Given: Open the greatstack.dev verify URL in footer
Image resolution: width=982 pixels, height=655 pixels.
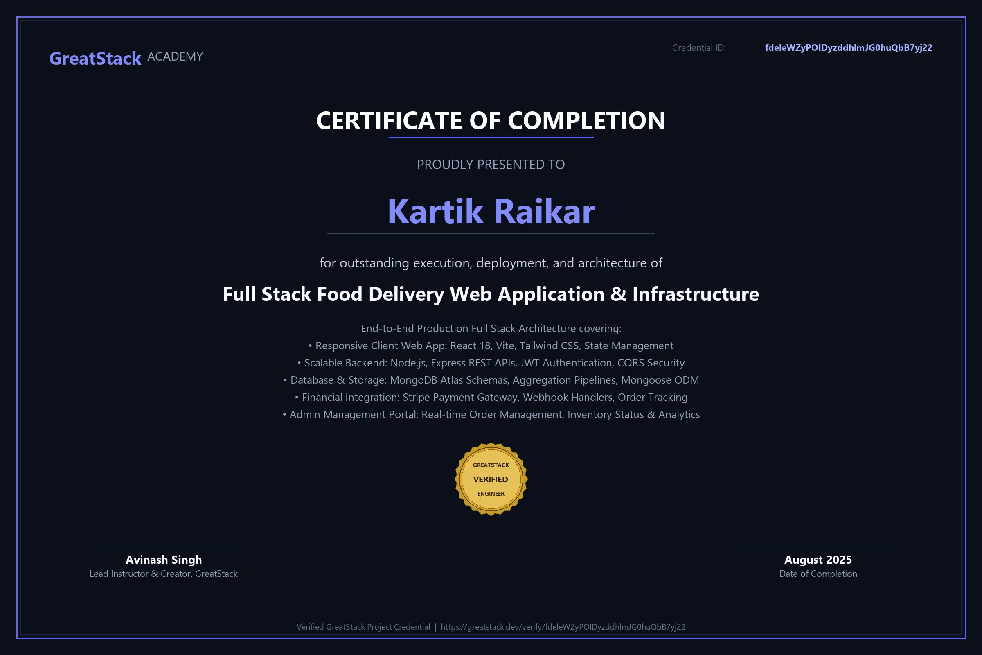Looking at the screenshot, I should [563, 627].
